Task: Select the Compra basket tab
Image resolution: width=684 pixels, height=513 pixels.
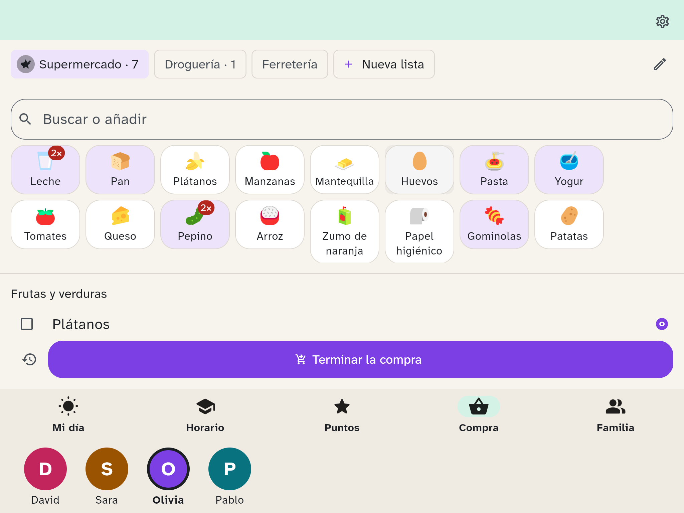Action: (479, 414)
